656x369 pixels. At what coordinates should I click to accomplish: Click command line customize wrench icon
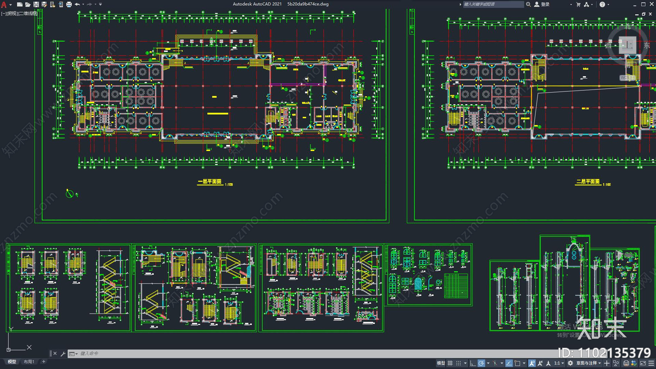(63, 353)
